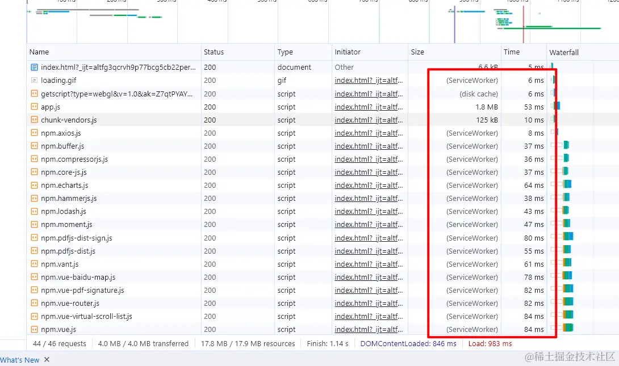Screen dimensions: 619x366
Task: Click the script icon beside chunk-vendors.js
Action: (34, 120)
